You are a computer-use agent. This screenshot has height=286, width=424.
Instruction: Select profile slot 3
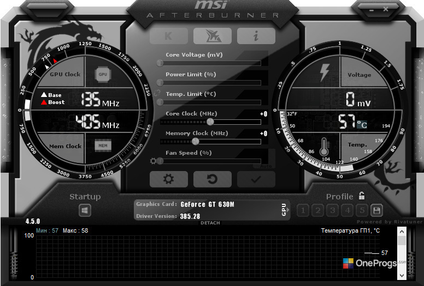click(x=333, y=210)
